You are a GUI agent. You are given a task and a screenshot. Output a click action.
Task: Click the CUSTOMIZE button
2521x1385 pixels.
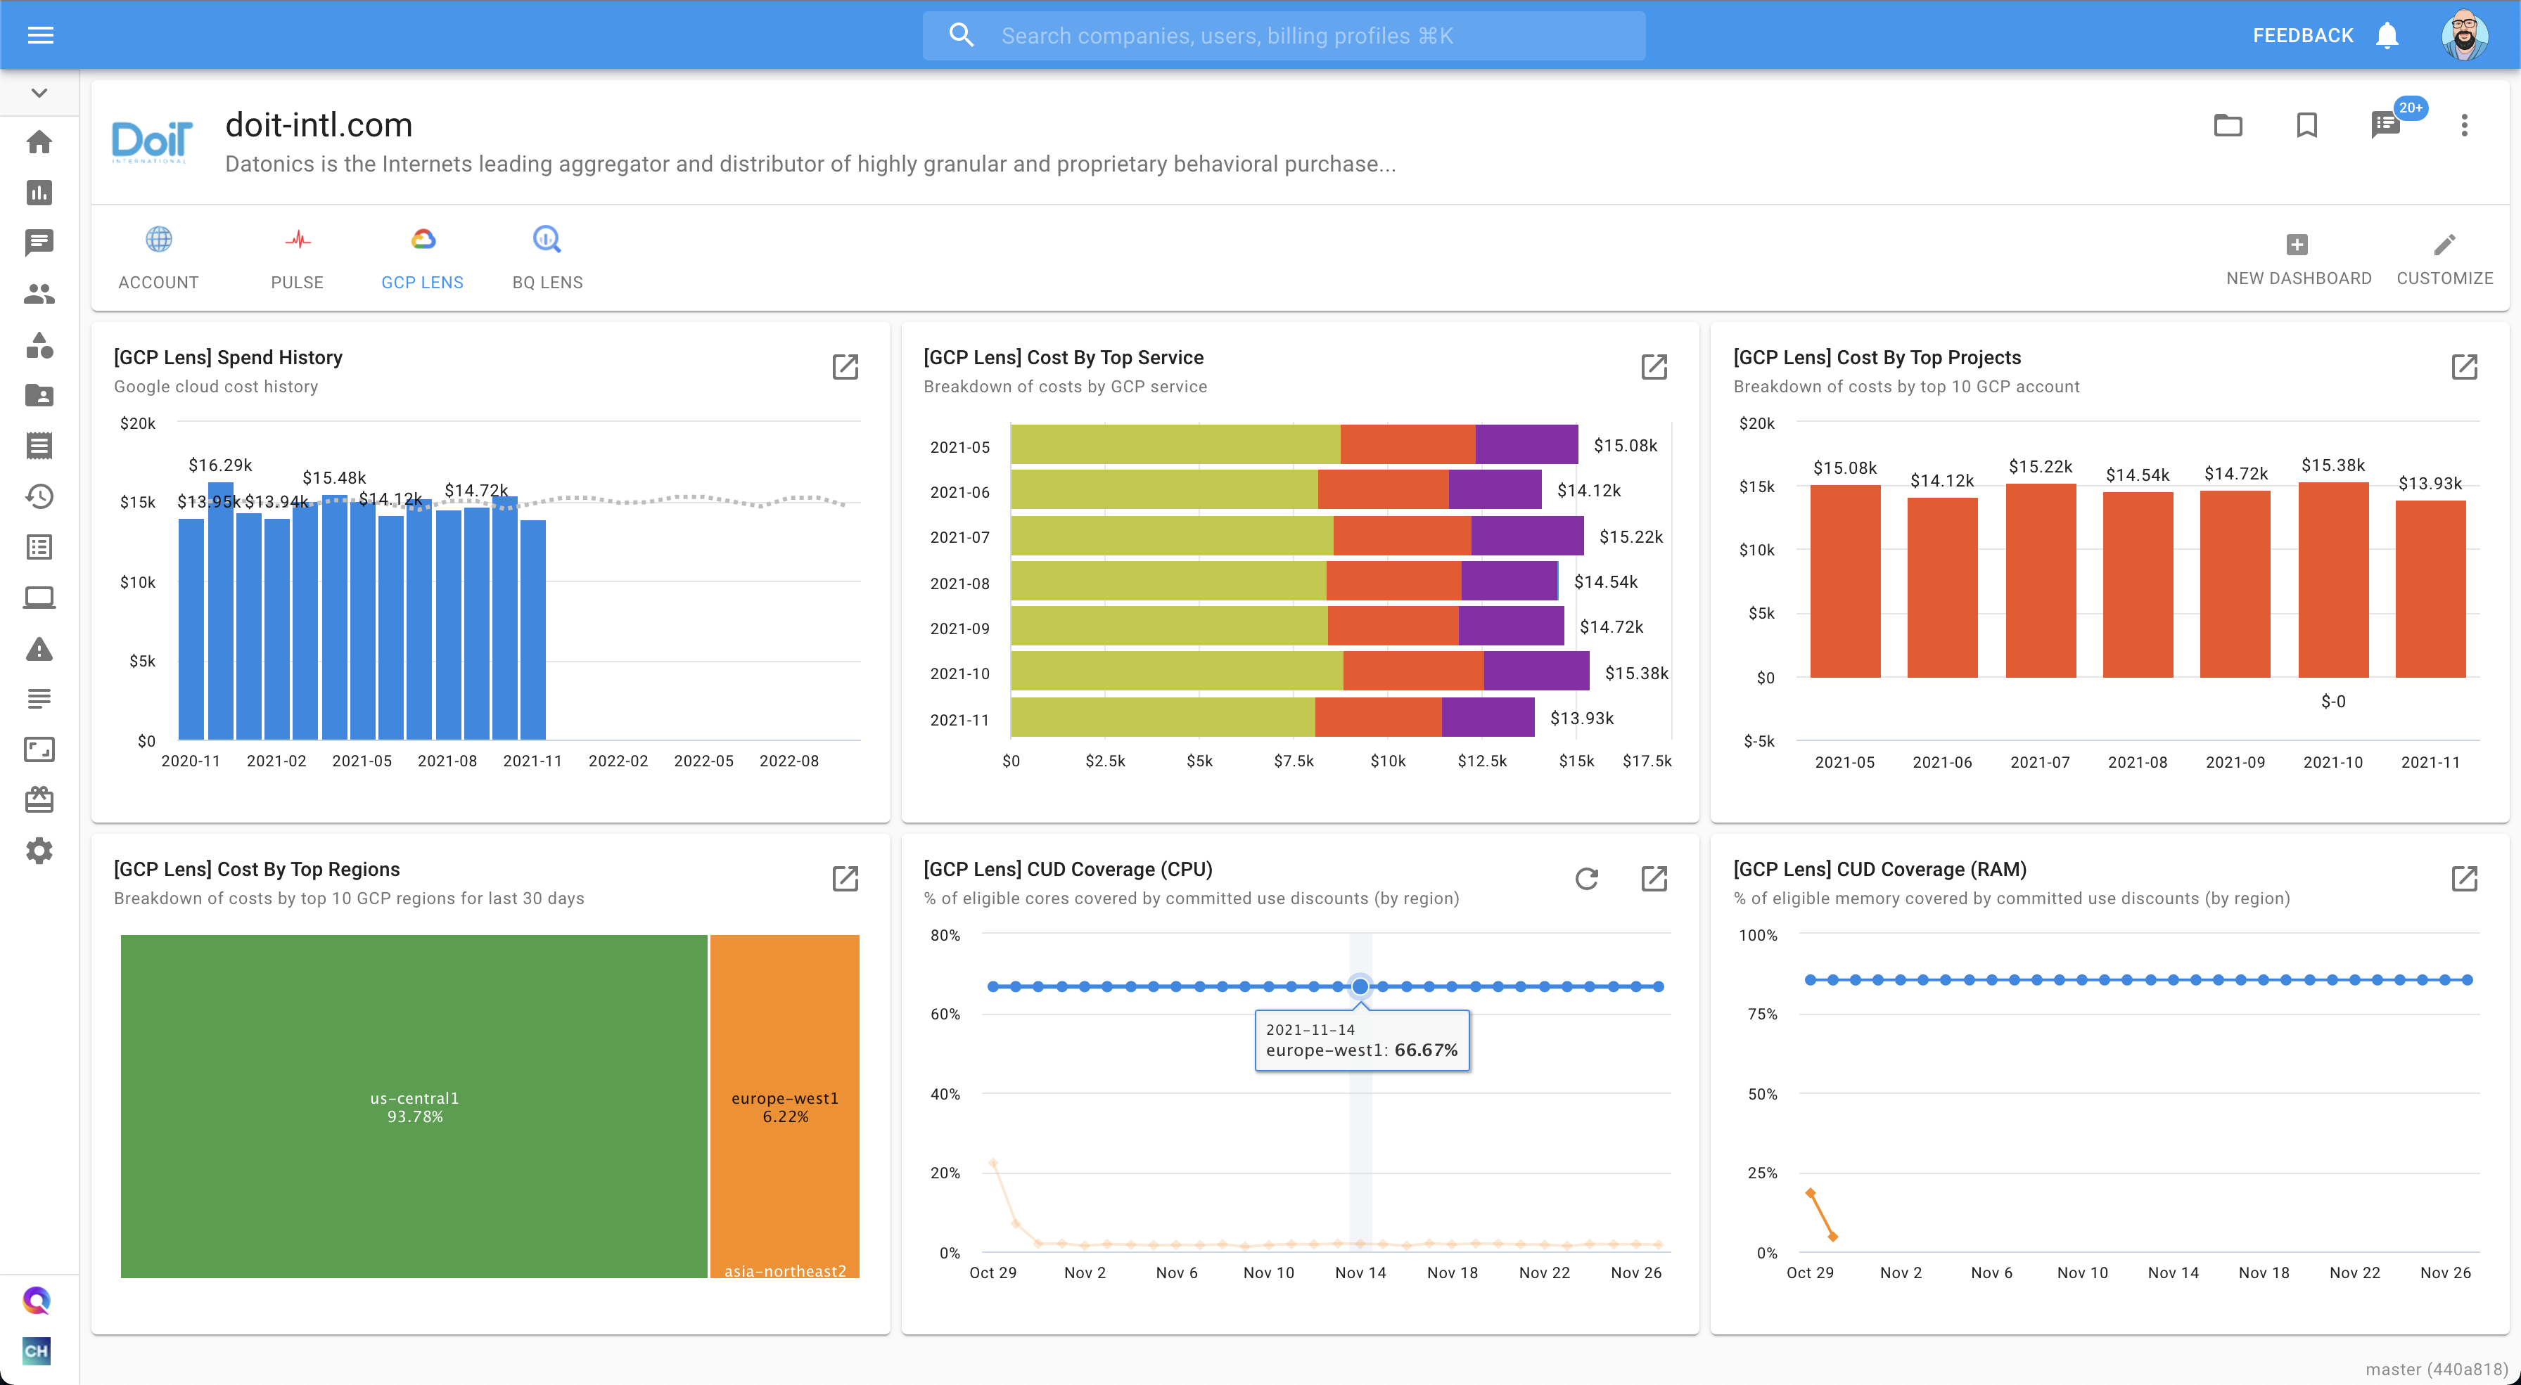pyautogui.click(x=2444, y=258)
